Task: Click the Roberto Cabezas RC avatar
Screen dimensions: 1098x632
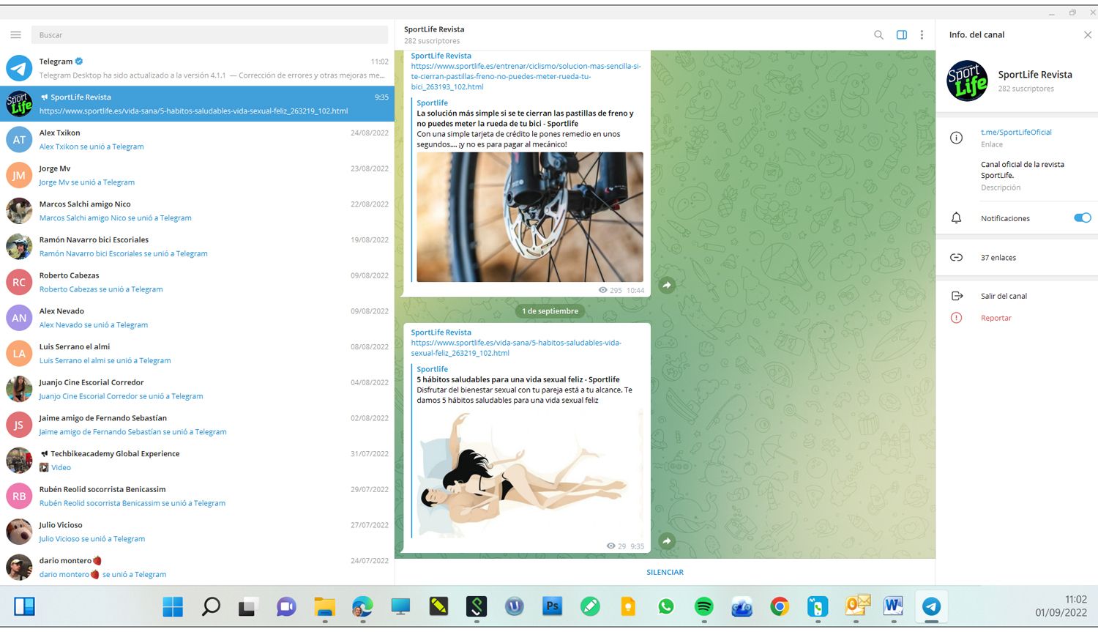Action: point(19,282)
